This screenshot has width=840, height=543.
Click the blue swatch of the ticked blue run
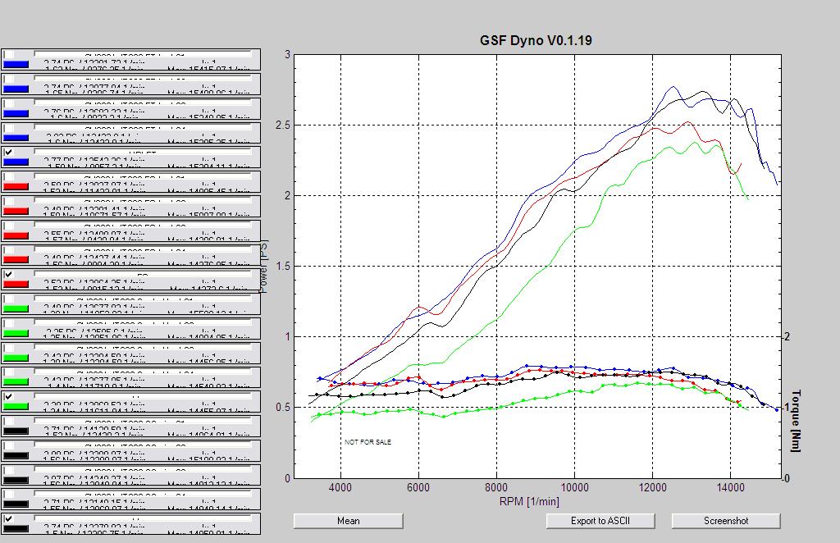pos(16,162)
